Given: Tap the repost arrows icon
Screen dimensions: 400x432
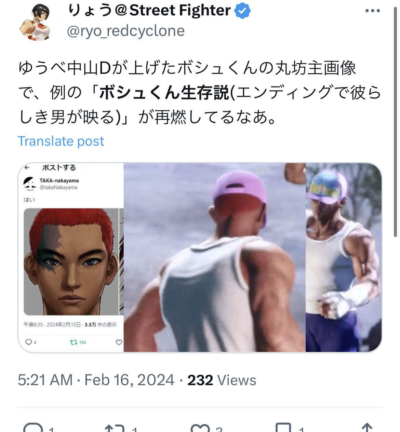Looking at the screenshot, I should 115,428.
